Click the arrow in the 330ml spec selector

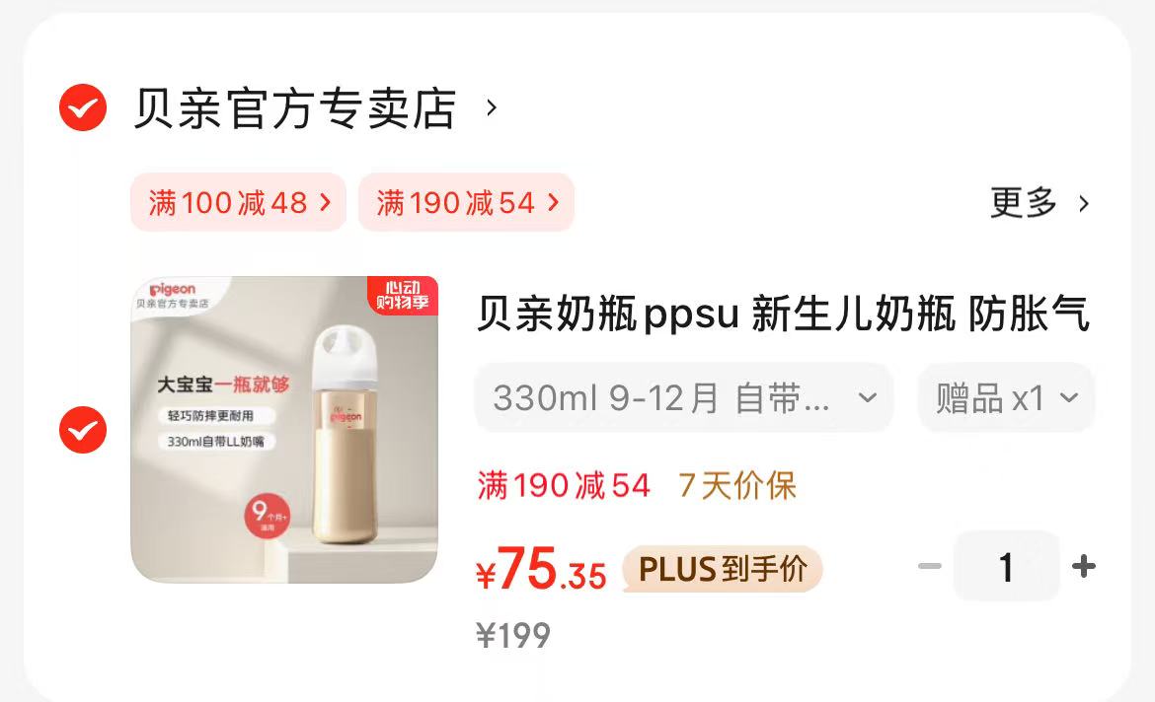(868, 398)
